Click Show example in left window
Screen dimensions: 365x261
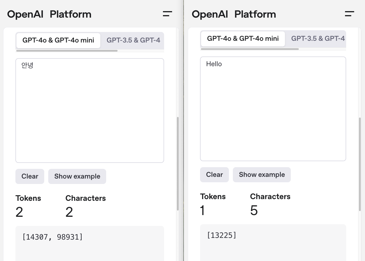tap(77, 176)
